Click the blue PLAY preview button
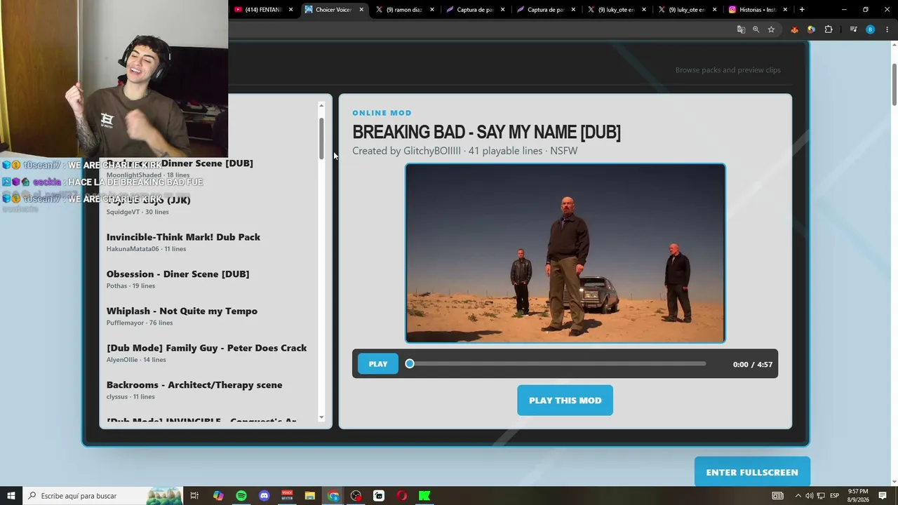Image resolution: width=898 pixels, height=505 pixels. (378, 364)
